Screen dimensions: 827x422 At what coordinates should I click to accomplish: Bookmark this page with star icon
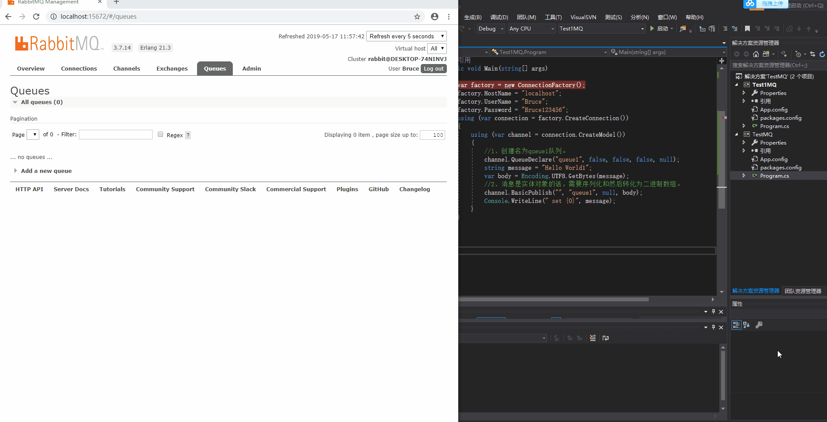pyautogui.click(x=417, y=17)
